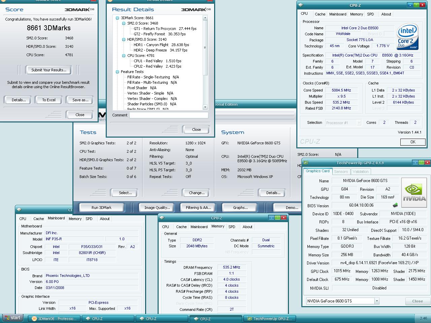Select the CPU1 - Red Valley row
Screen dimensions: 431x323
point(158,61)
